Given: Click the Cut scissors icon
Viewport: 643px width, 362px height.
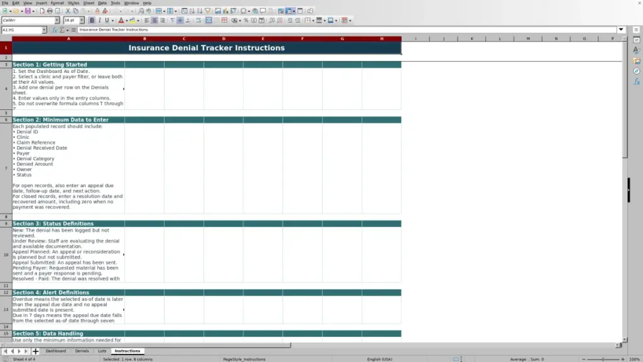Looking at the screenshot, I should tap(68, 11).
